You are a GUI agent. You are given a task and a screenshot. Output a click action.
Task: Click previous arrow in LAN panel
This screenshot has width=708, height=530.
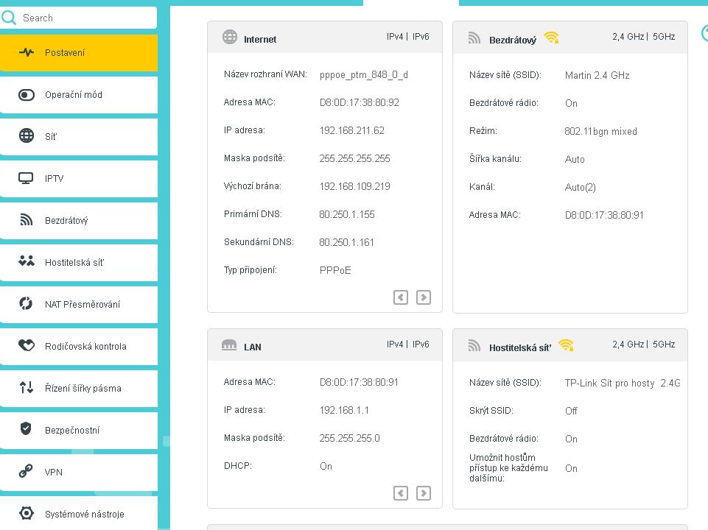[x=401, y=493]
